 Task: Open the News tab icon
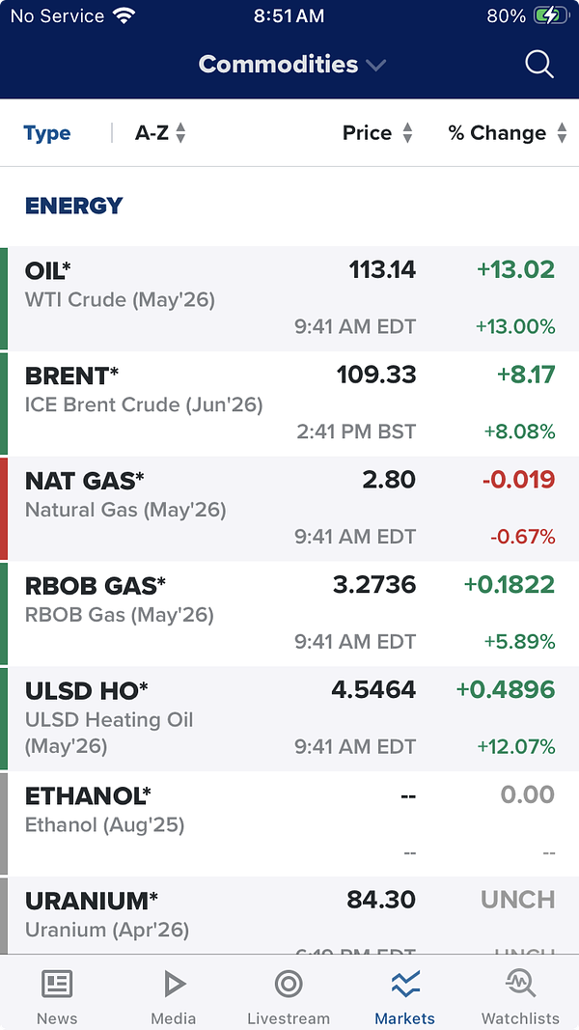57,984
